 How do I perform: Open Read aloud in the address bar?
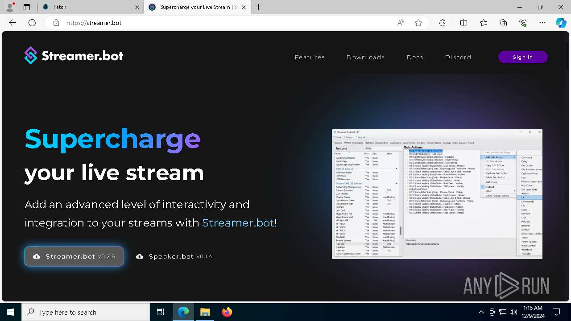(401, 23)
